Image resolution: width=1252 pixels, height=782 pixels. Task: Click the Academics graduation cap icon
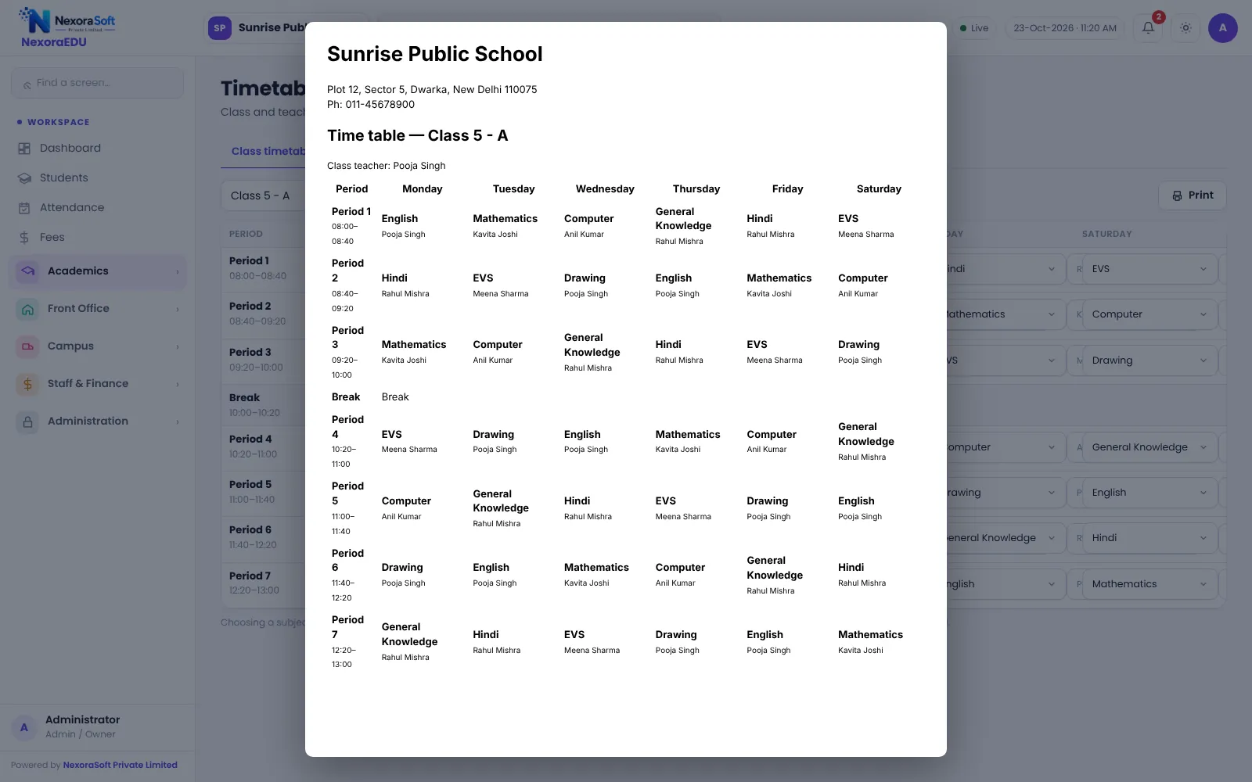[28, 271]
